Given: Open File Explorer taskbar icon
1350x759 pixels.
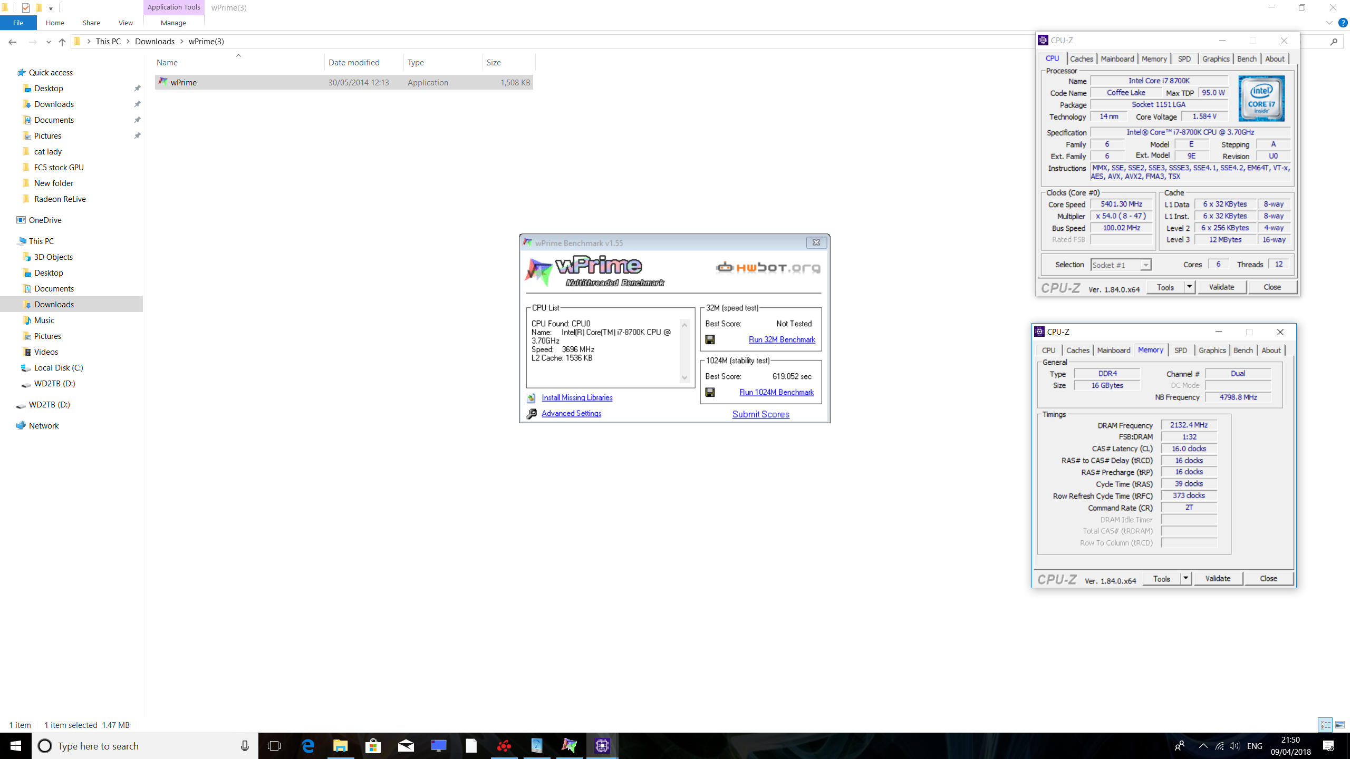Looking at the screenshot, I should [x=341, y=746].
